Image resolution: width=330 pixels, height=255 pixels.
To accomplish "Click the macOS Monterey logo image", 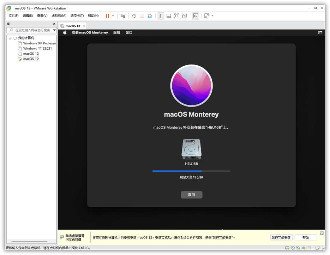I will pos(192,86).
